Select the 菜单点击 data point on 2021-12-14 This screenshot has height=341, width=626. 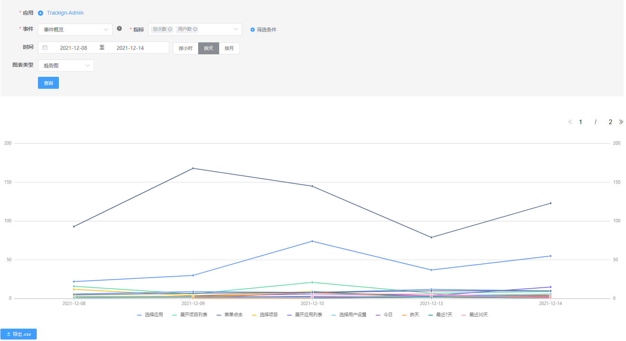pos(551,203)
